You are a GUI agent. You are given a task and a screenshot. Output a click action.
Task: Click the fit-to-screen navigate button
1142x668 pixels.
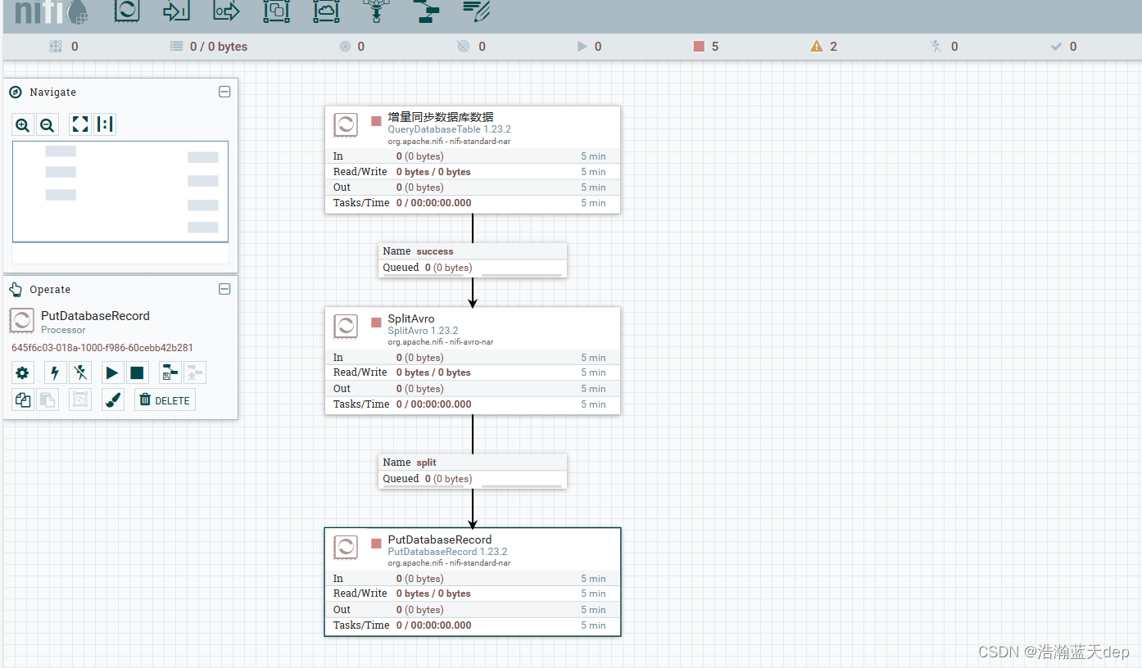tap(80, 124)
